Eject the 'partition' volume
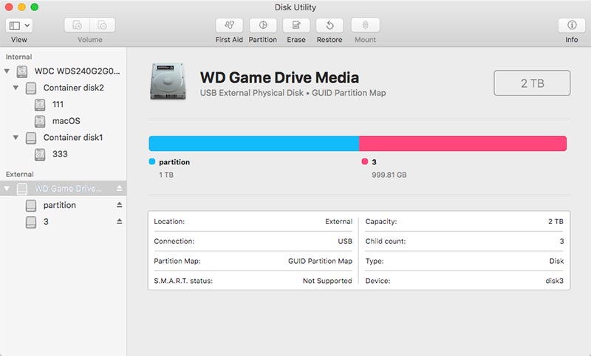This screenshot has height=356, width=591. click(120, 205)
